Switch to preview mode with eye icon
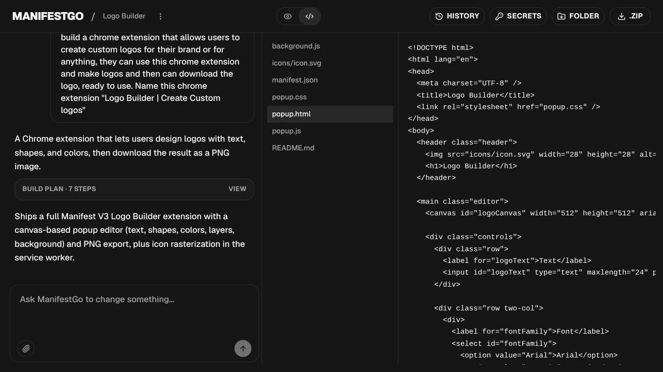Viewport: 663px width, 372px height. [288, 16]
